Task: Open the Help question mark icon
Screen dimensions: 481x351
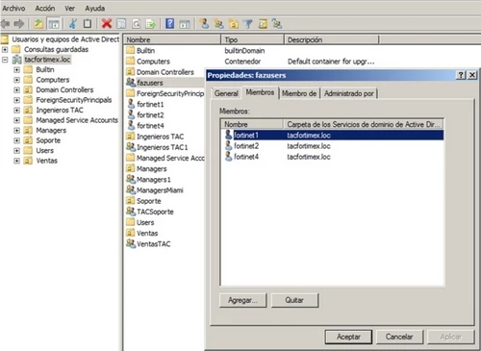Action: pos(170,23)
